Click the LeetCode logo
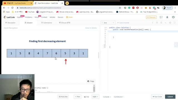This screenshot has height=100, width=178. [x=9, y=17]
